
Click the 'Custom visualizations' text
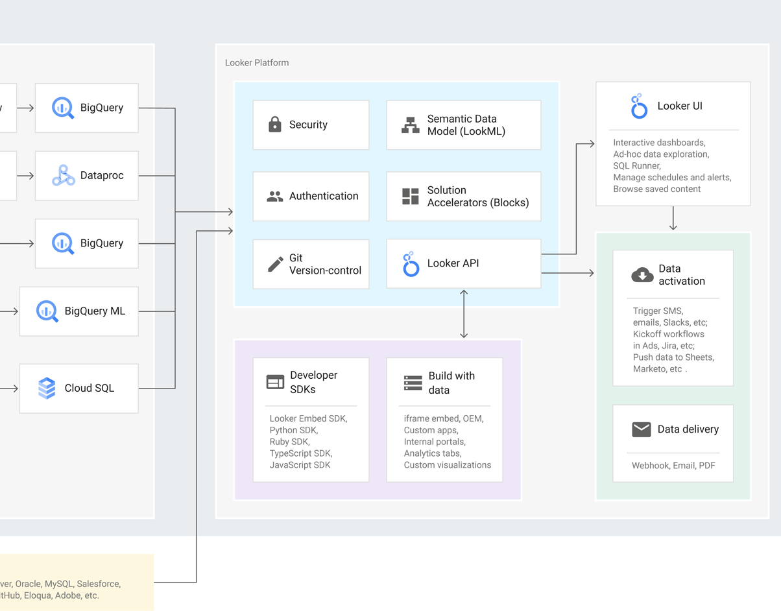coord(448,465)
